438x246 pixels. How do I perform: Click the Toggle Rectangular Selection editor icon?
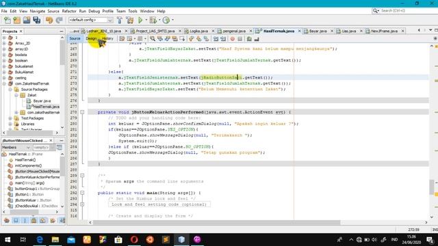pyautogui.click(x=182, y=39)
